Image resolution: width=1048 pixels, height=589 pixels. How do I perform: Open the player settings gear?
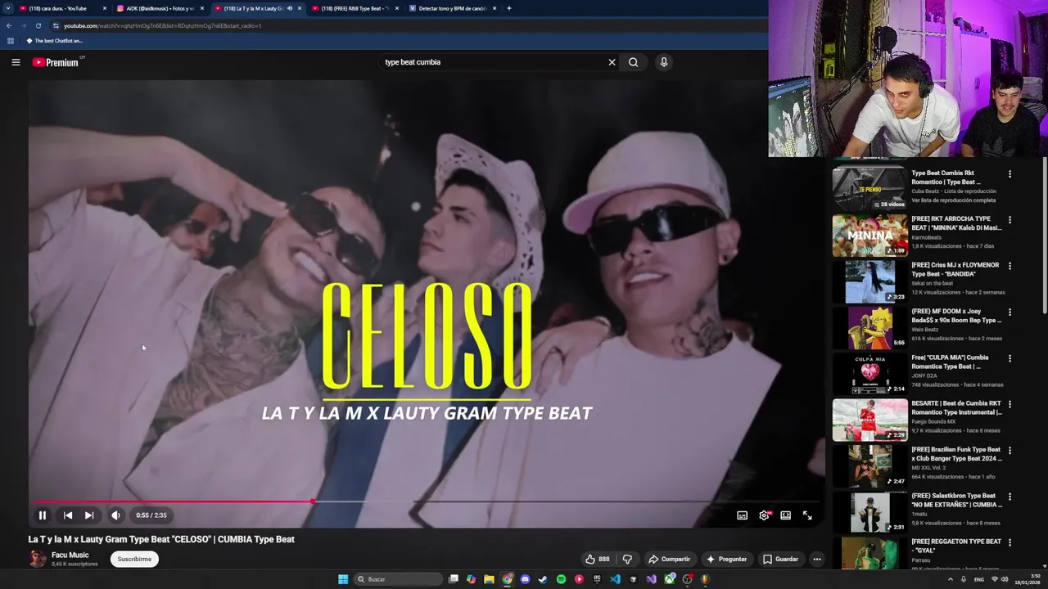[764, 515]
